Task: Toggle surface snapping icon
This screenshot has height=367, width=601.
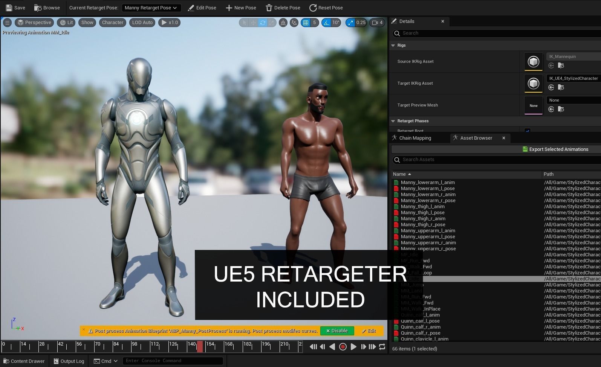Action: [294, 23]
